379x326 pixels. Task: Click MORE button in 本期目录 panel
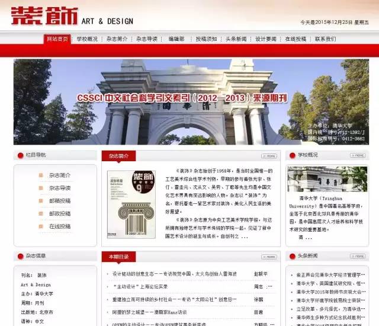269,257
